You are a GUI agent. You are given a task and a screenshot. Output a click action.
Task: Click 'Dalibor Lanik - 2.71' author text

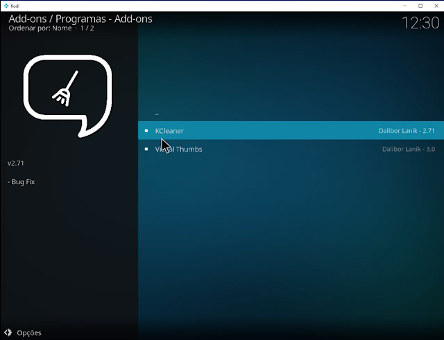tap(407, 131)
